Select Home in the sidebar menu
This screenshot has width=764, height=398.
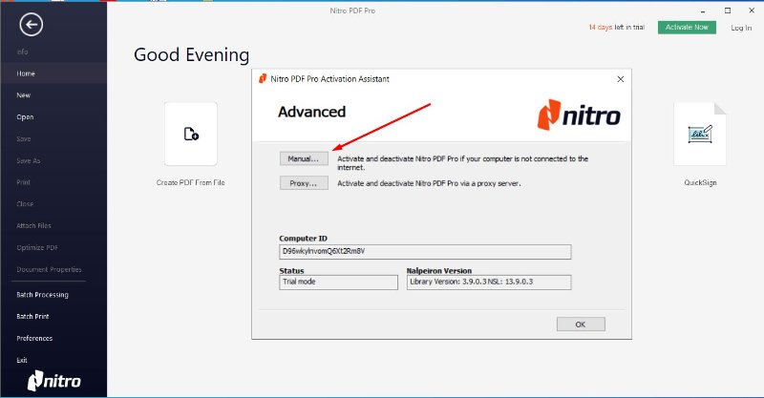coord(26,73)
